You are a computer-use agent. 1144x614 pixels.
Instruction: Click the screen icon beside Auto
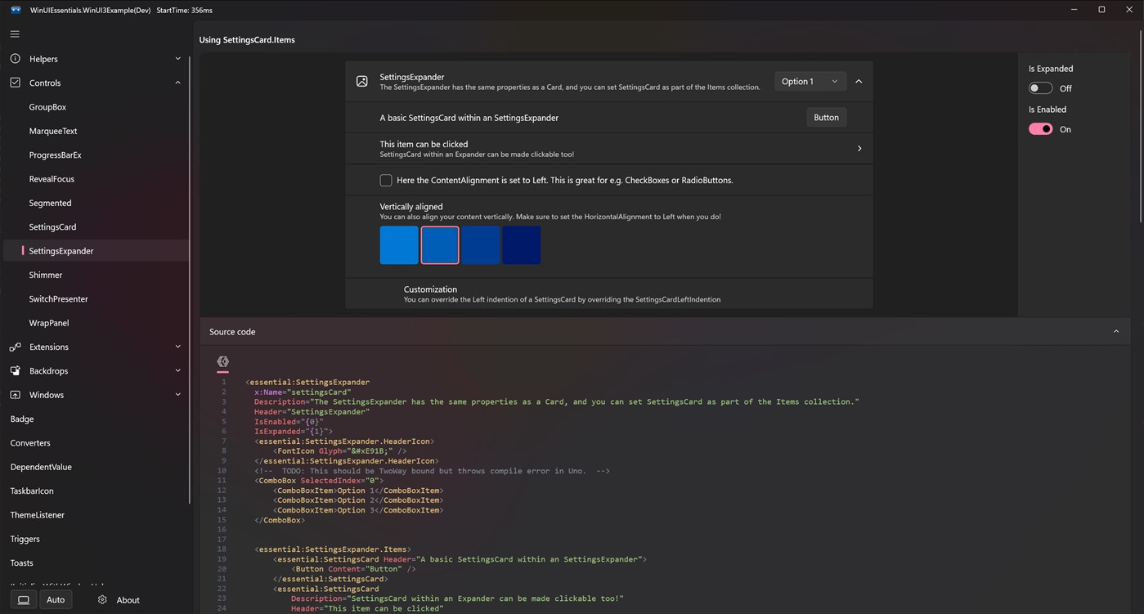click(x=24, y=599)
